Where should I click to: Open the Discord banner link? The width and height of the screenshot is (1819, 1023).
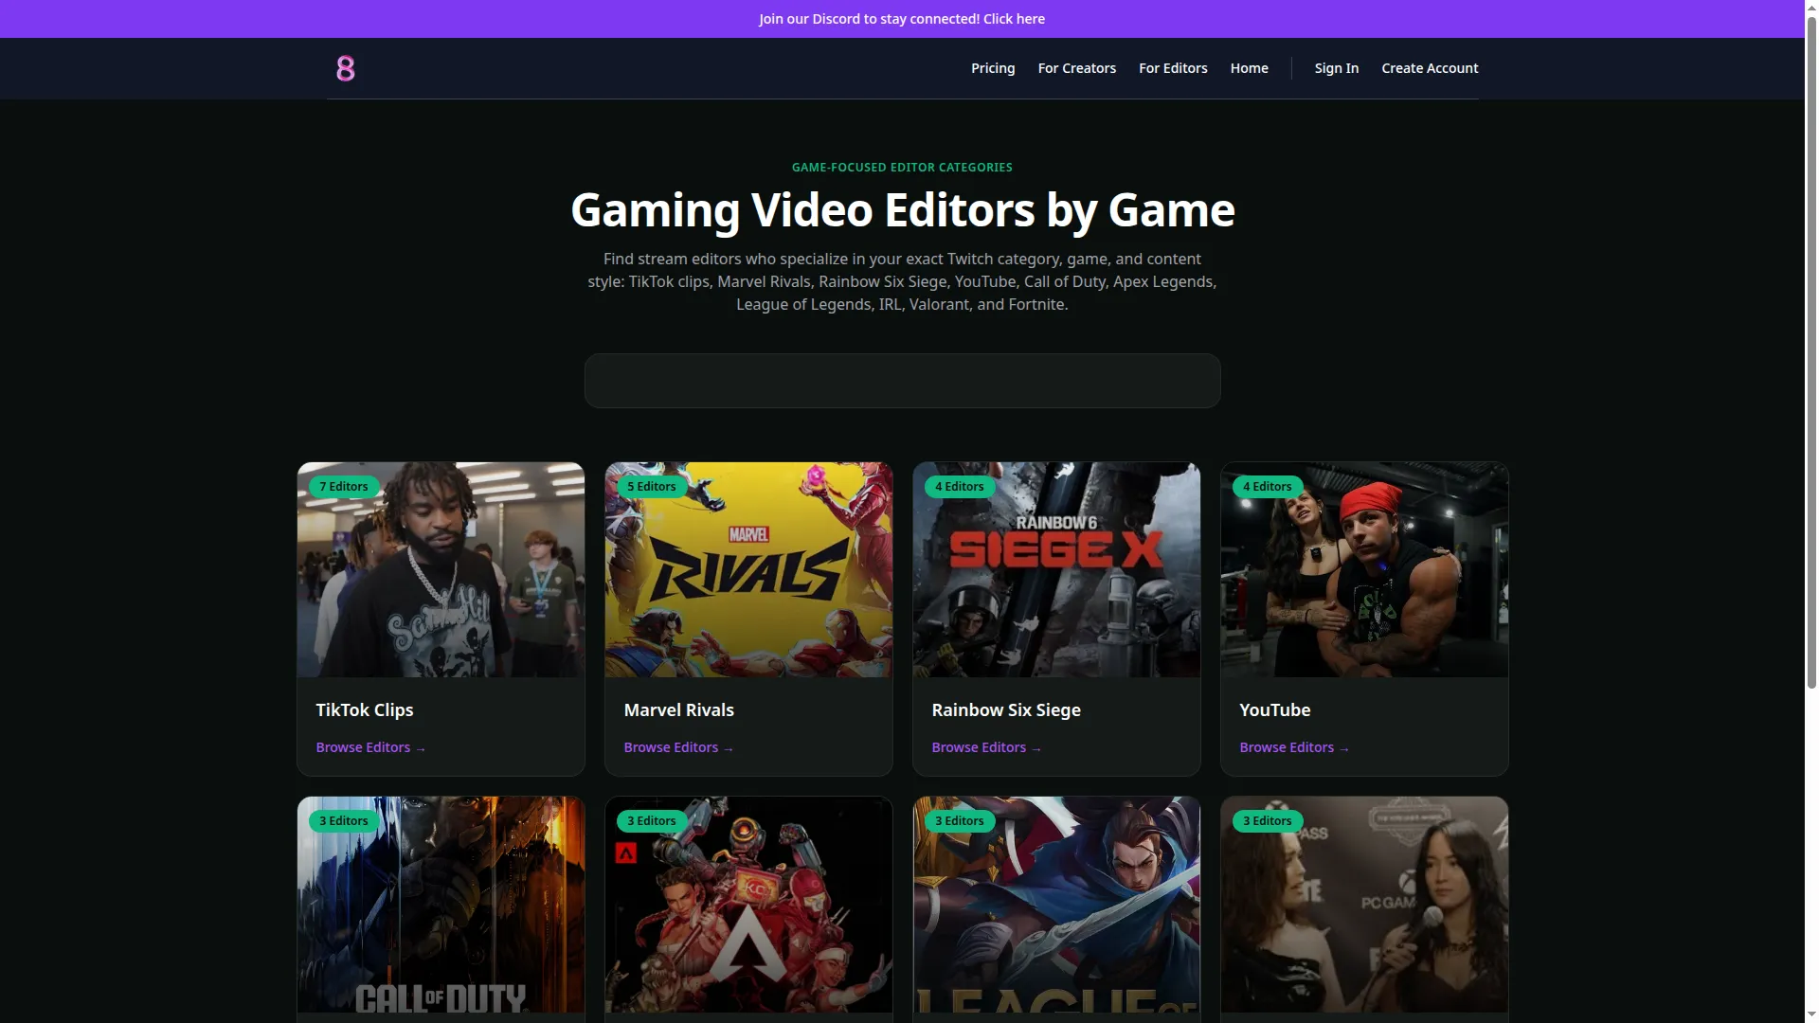point(902,19)
